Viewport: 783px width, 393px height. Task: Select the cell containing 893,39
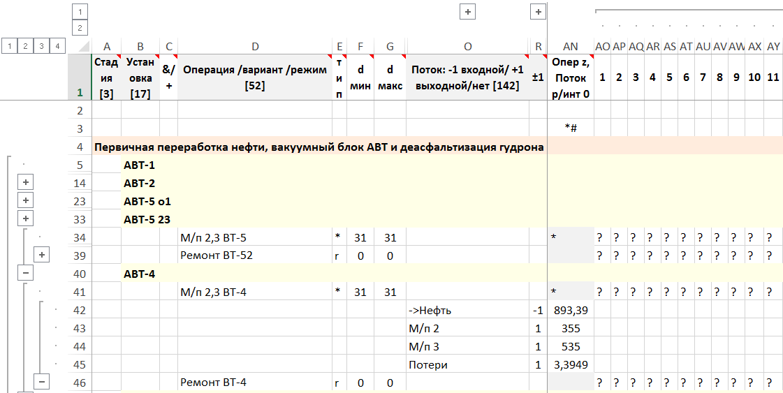[570, 310]
